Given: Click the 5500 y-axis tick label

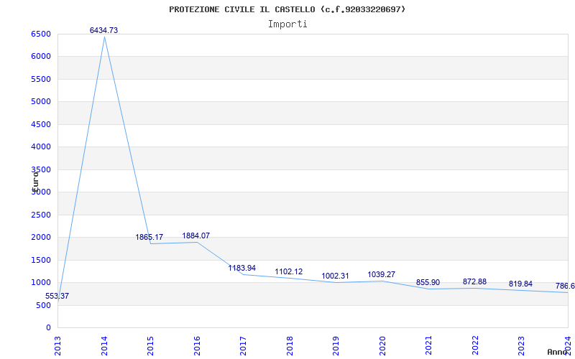Looking at the screenshot, I should pyautogui.click(x=41, y=79).
